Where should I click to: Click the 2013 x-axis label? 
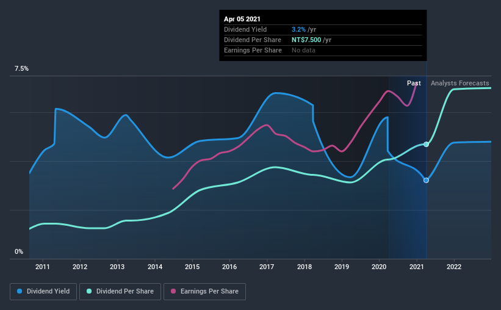coord(117,267)
